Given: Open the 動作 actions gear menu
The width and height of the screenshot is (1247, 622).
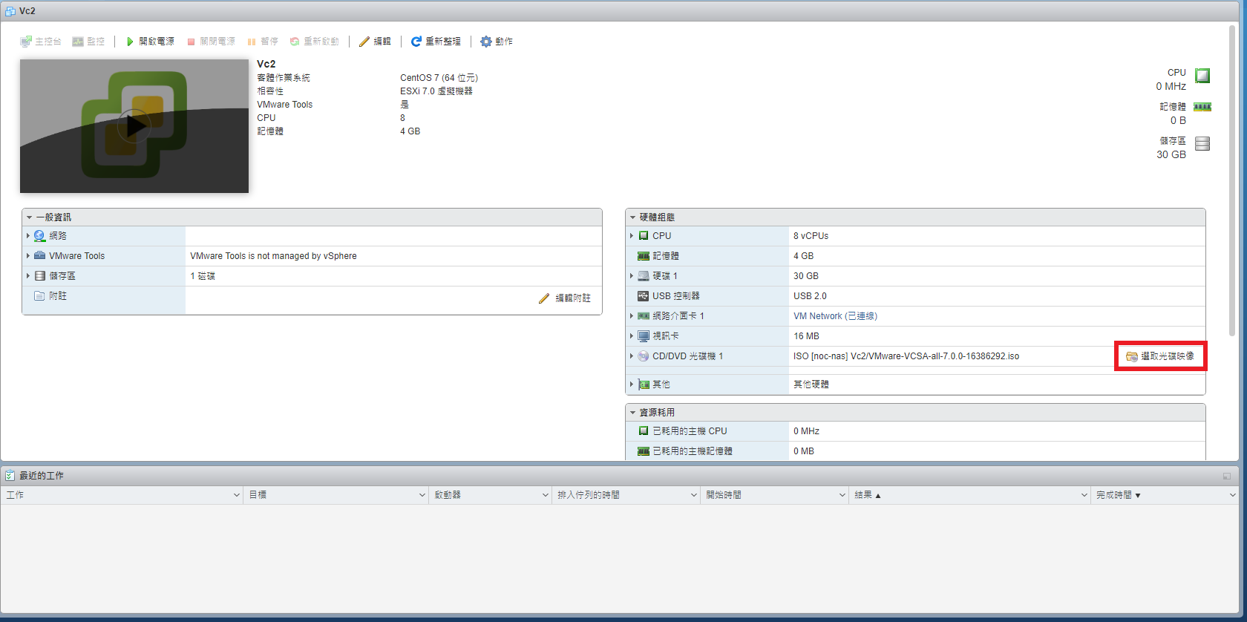Looking at the screenshot, I should click(497, 42).
